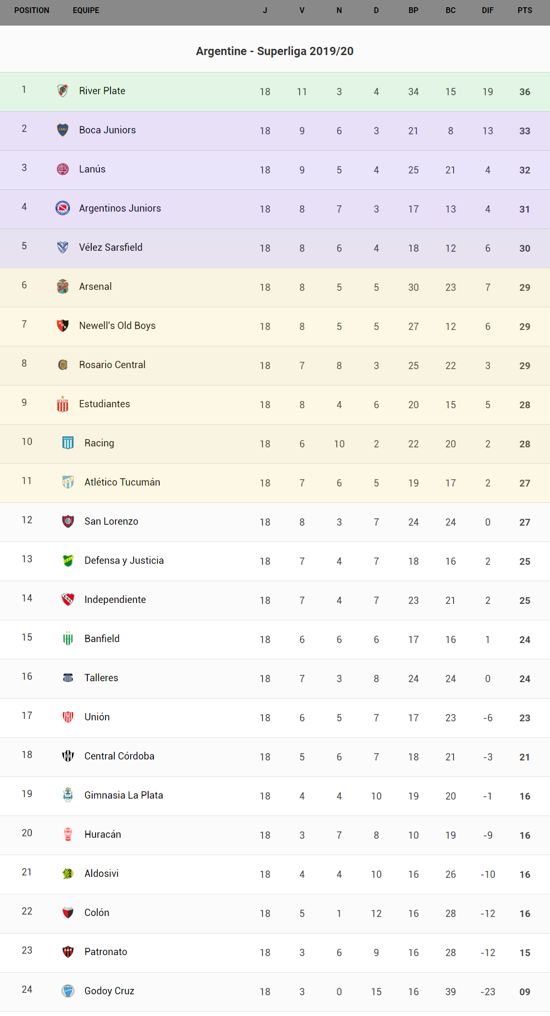This screenshot has height=1016, width=550.
Task: Open the Defensa y Justicia link
Action: [x=124, y=560]
